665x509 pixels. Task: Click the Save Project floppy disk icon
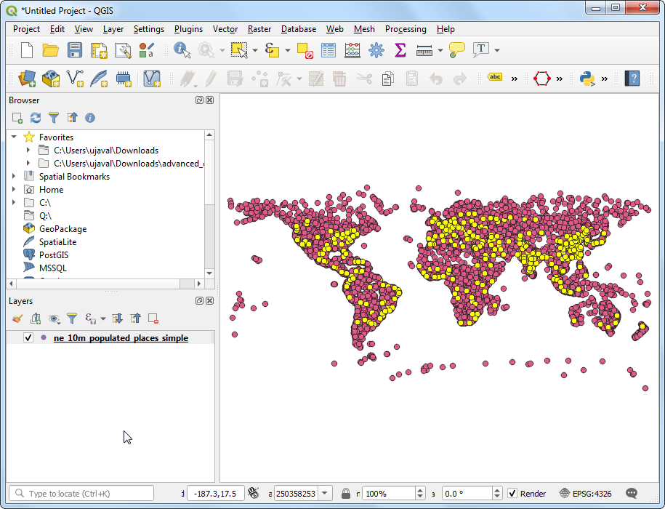[74, 50]
